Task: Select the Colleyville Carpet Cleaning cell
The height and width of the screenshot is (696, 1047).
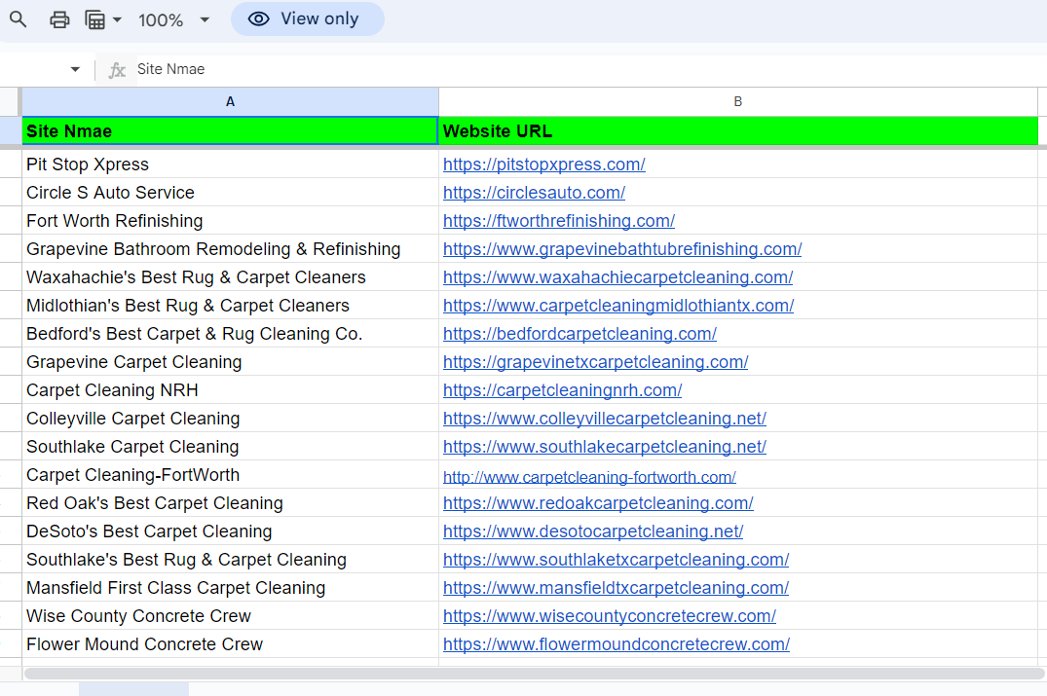Action: pos(231,419)
